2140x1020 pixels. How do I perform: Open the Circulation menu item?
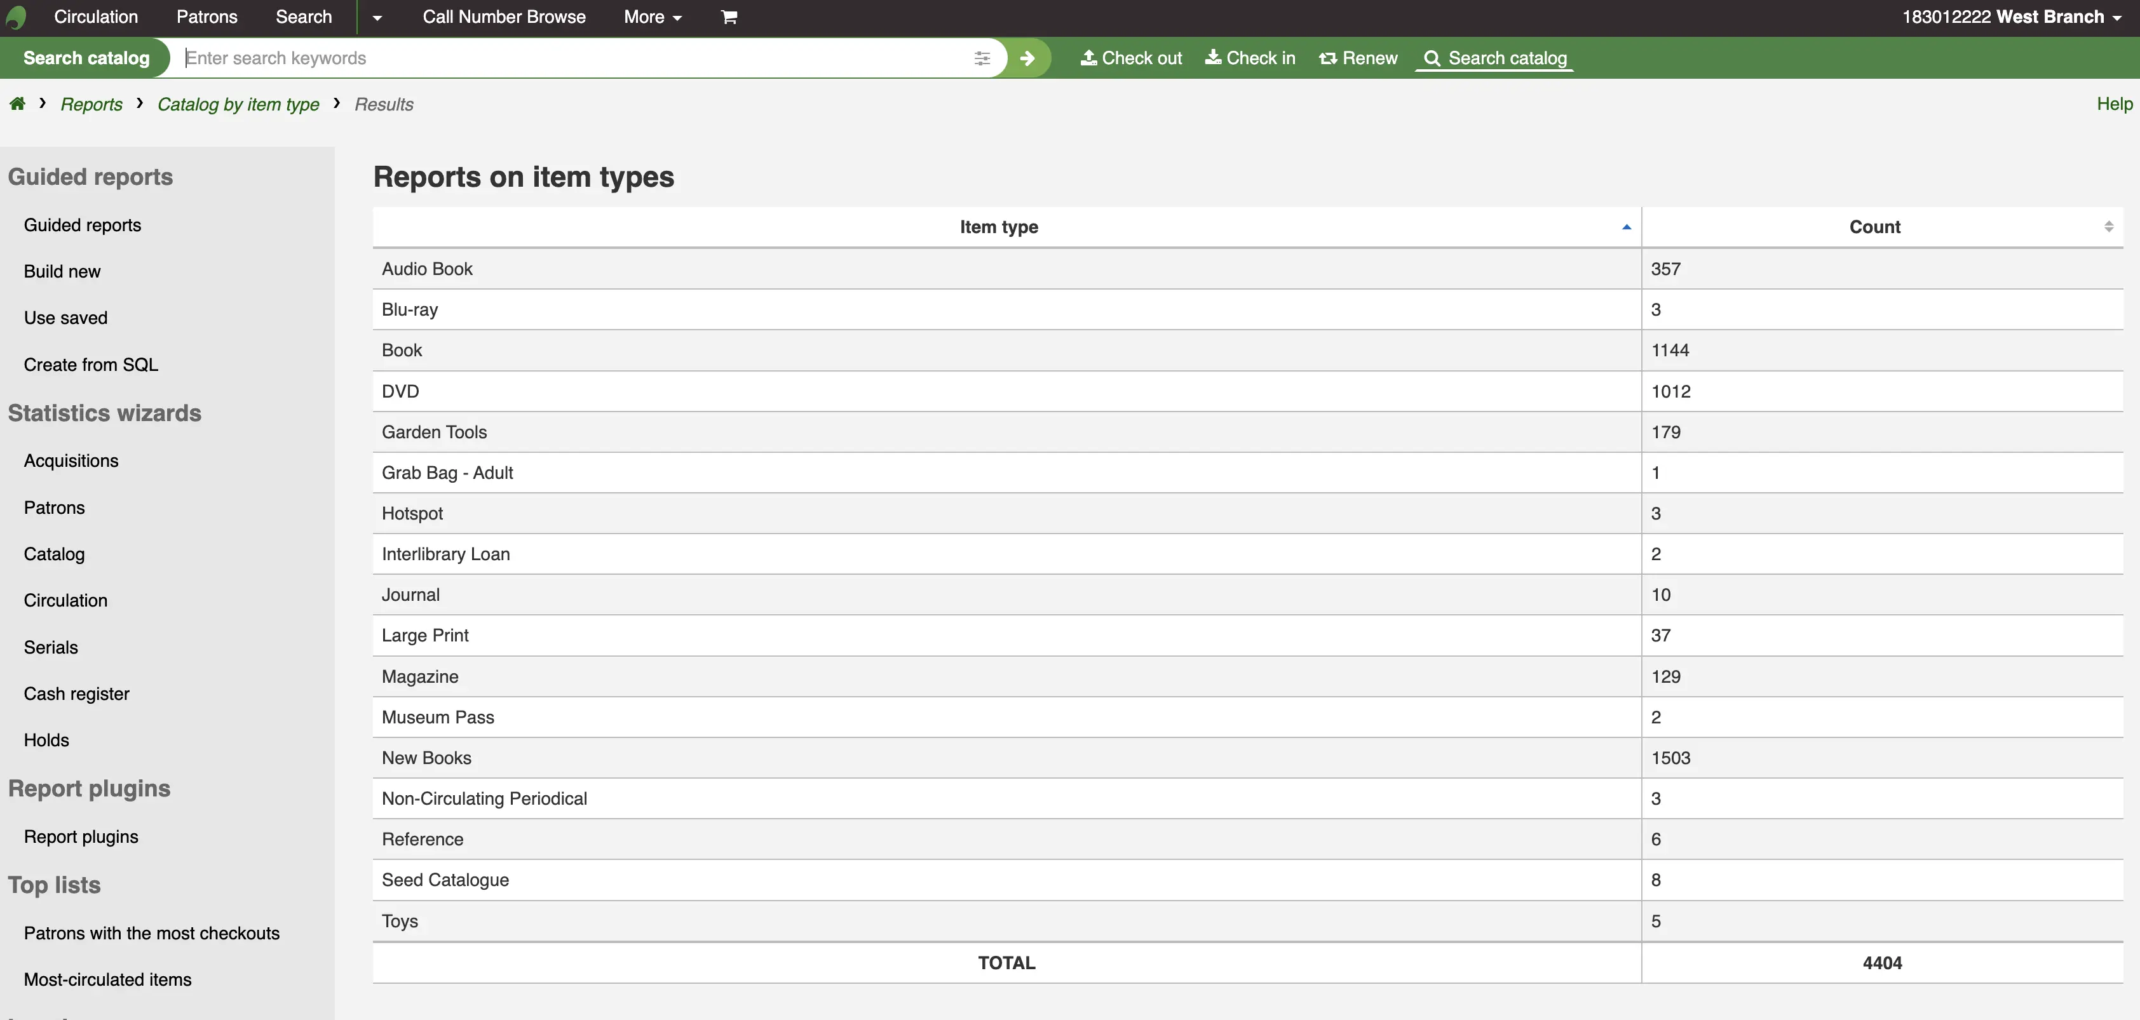tap(97, 17)
